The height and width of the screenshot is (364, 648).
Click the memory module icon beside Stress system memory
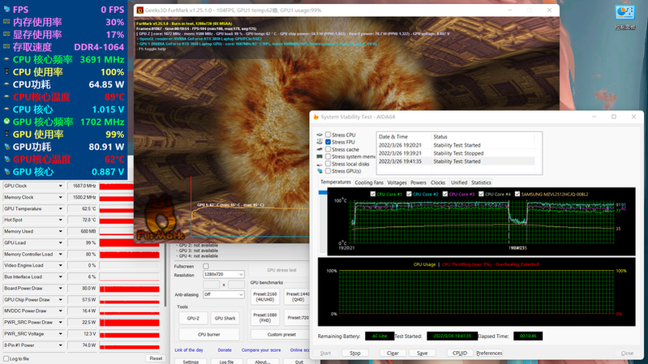point(319,156)
